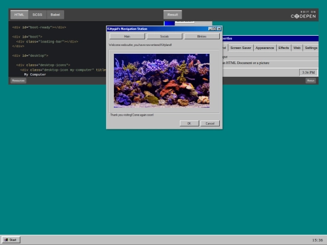Switch to the SCSS tab in CodePen
The image size is (327, 245).
point(38,15)
